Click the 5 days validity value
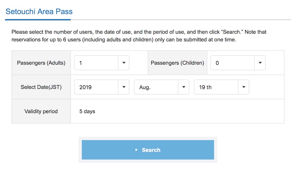This screenshot has width=293, height=171. [x=87, y=111]
